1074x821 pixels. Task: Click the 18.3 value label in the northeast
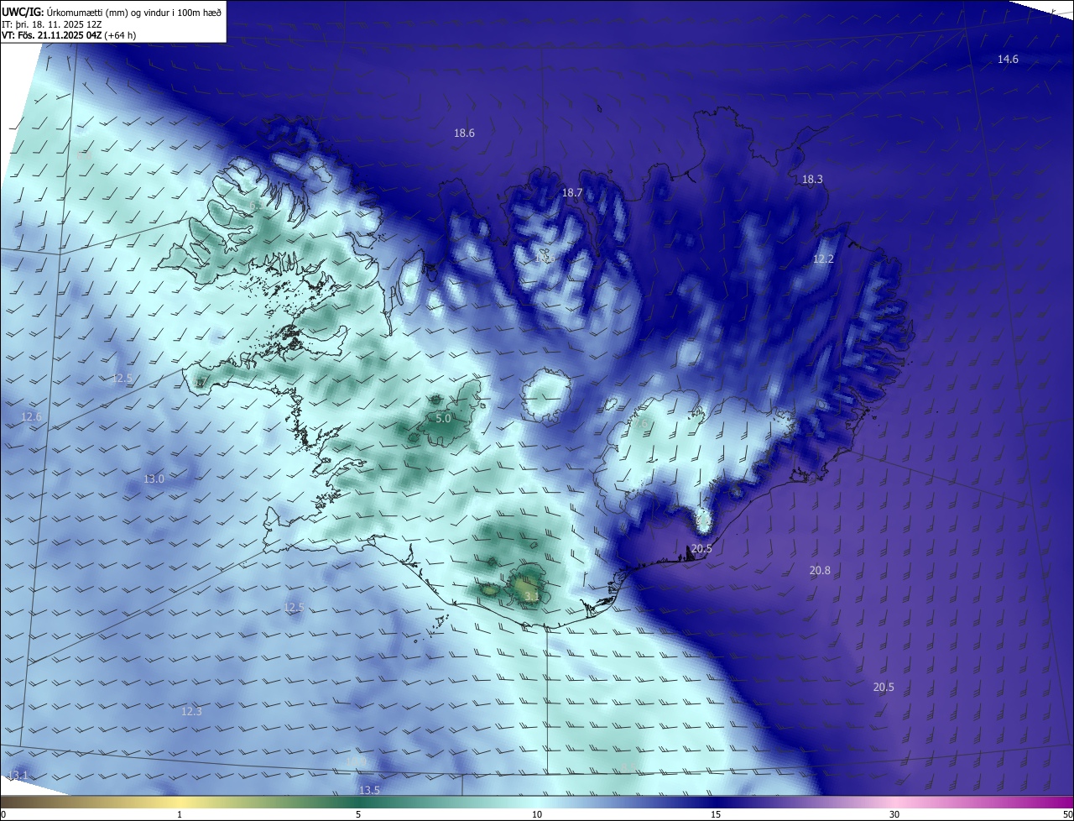(812, 179)
